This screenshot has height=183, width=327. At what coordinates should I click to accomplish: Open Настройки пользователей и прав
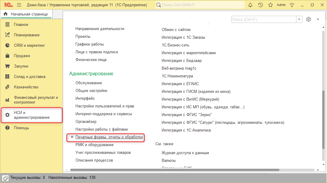coord(105,106)
